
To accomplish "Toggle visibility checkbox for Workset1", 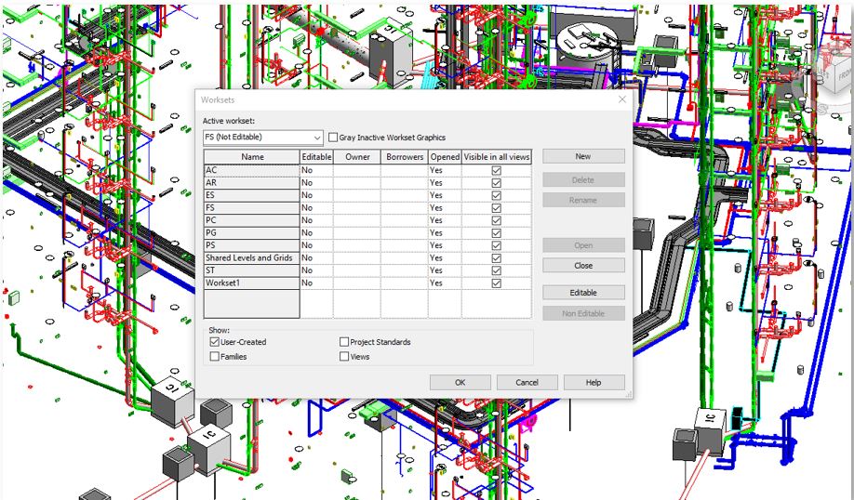I will (496, 283).
